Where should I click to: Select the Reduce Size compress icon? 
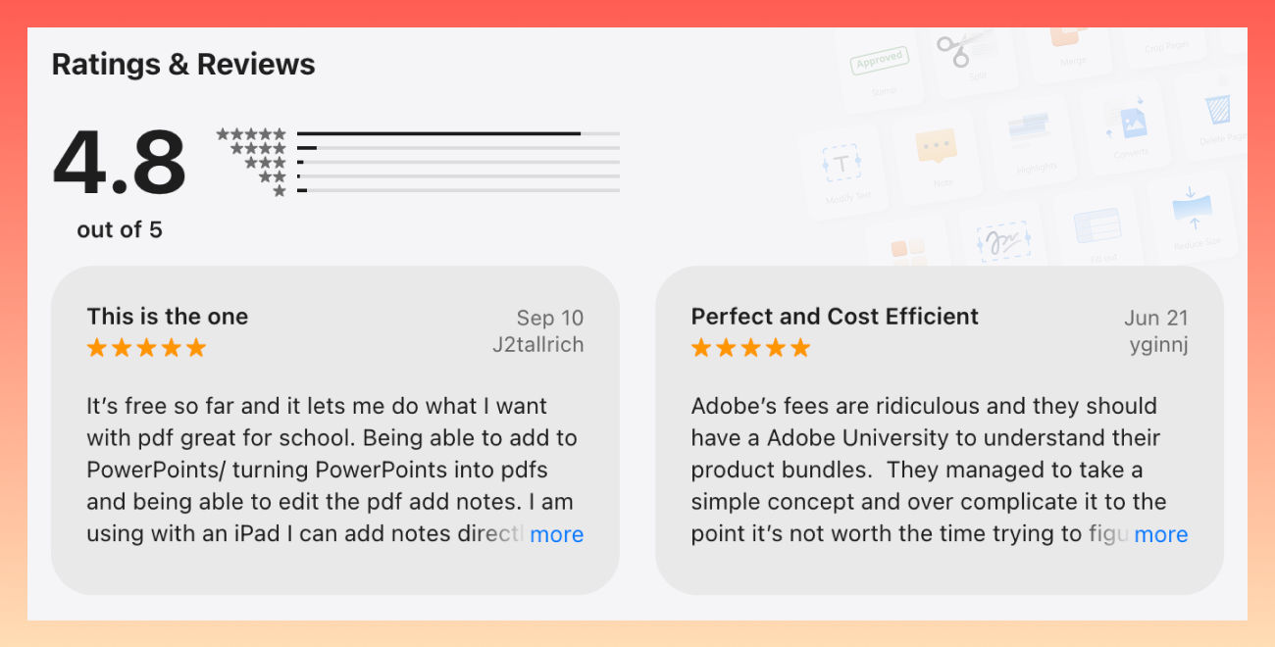click(x=1194, y=207)
